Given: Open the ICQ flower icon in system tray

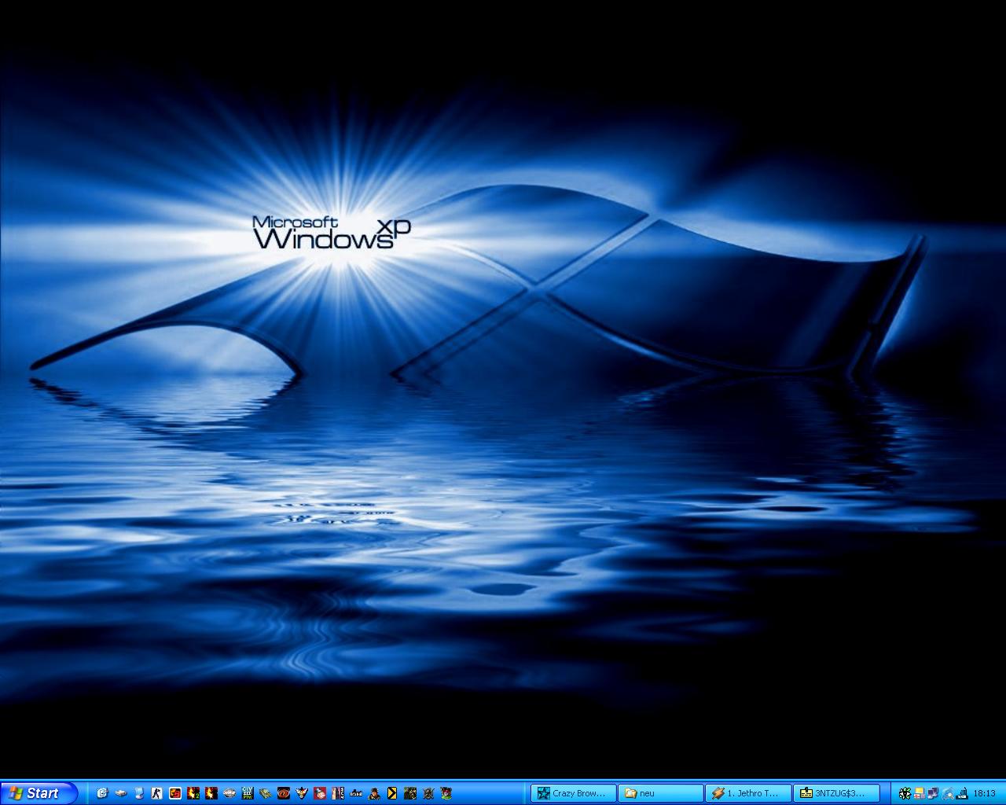Looking at the screenshot, I should (905, 793).
